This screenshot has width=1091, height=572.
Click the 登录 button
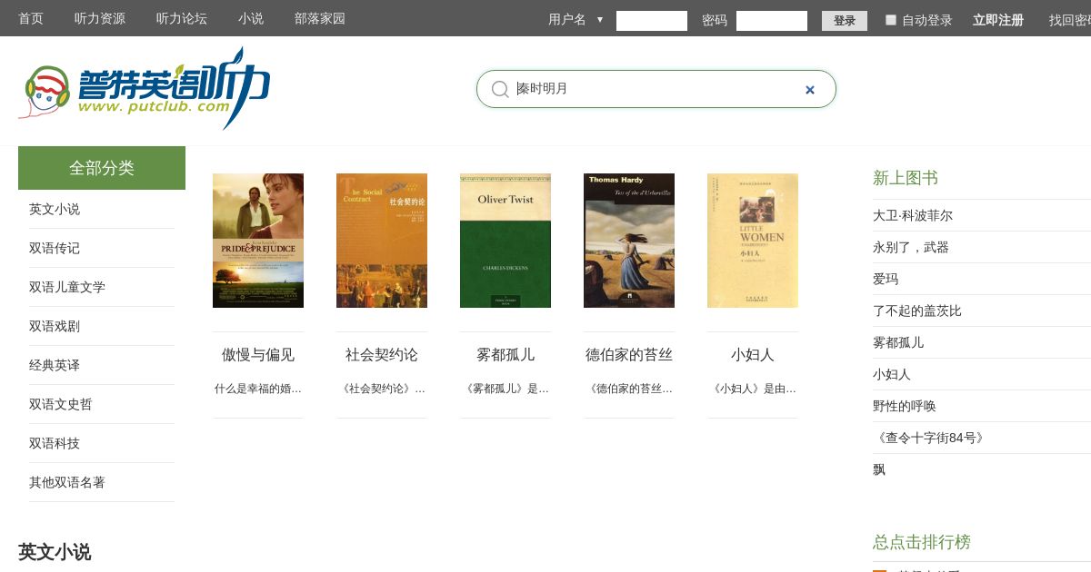845,21
